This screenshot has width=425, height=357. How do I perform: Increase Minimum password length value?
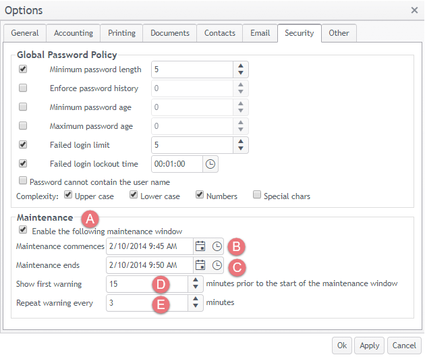tap(241, 65)
